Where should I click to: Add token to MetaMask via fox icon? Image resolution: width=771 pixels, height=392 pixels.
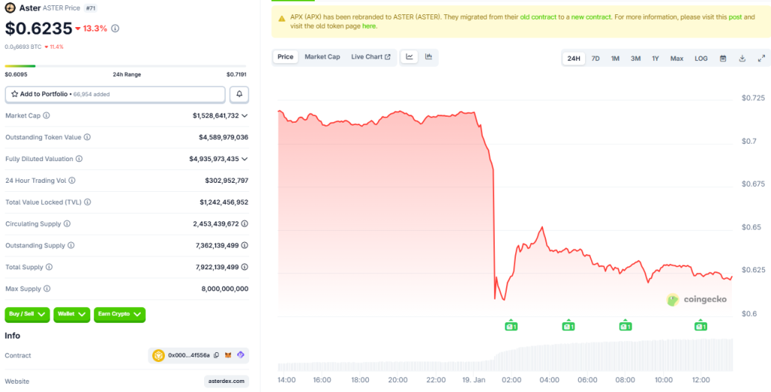228,355
